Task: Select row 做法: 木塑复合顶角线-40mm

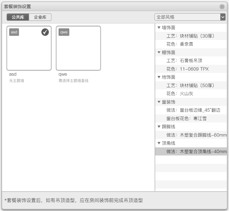Action: (191, 151)
